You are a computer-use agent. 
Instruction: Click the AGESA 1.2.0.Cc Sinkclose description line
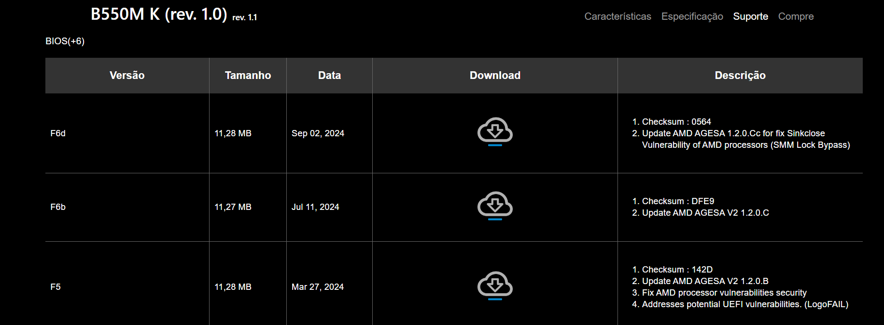[x=733, y=133]
